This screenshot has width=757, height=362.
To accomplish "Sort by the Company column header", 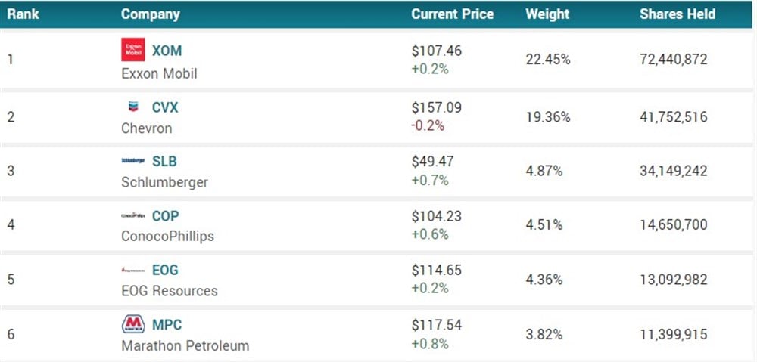I will 151,14.
